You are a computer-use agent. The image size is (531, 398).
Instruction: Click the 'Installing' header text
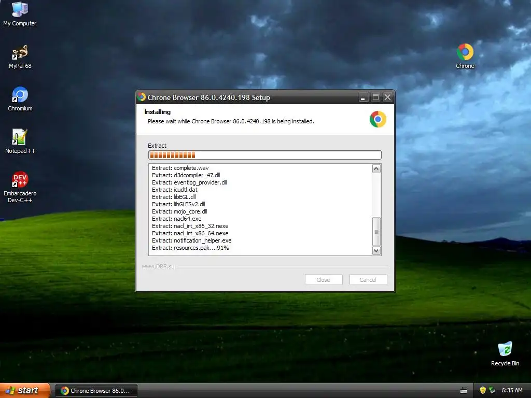(x=158, y=112)
